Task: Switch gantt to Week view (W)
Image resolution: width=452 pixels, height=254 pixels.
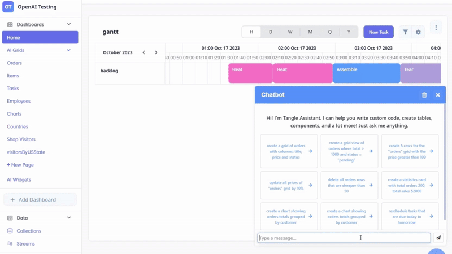Action: [x=290, y=32]
